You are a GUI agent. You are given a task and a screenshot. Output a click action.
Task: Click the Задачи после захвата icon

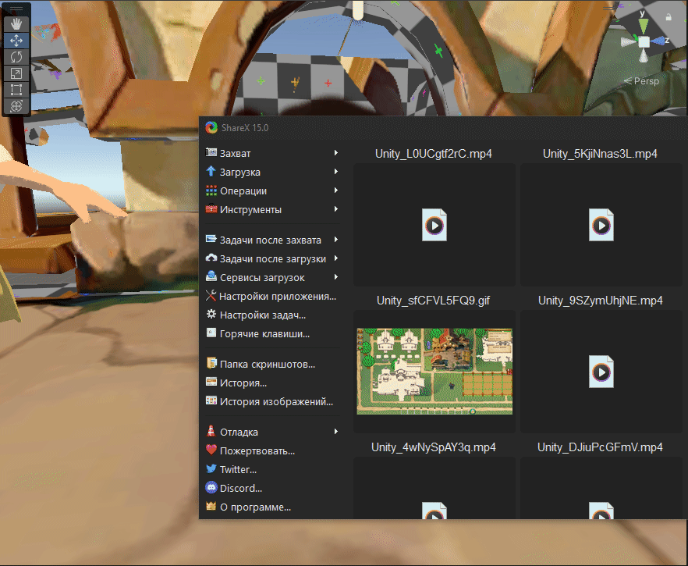click(211, 240)
